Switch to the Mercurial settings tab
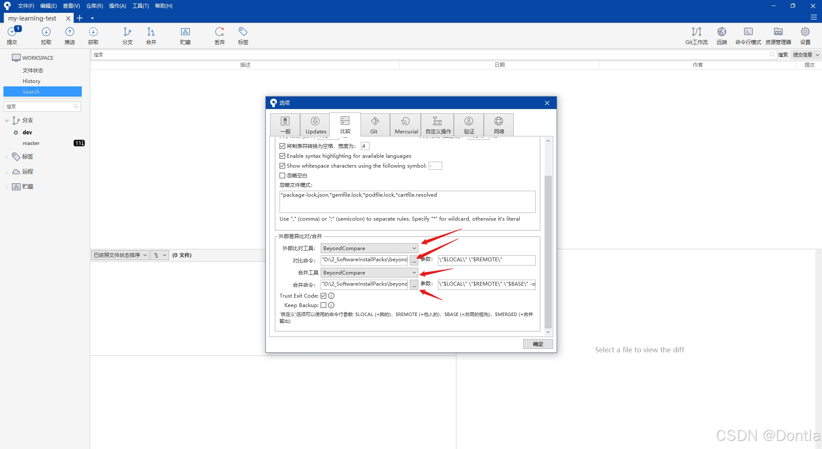Viewport: 822px width, 449px height. point(405,125)
